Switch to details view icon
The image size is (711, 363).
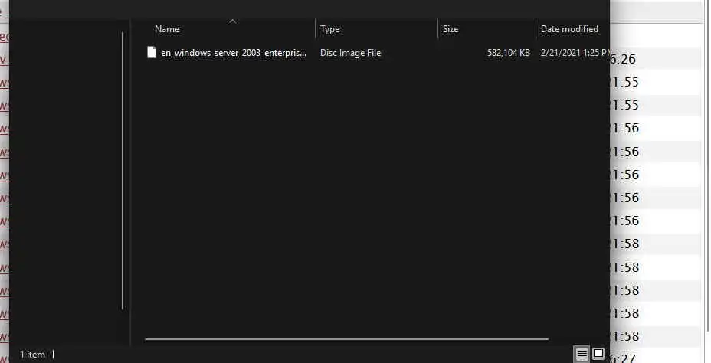[x=582, y=354]
